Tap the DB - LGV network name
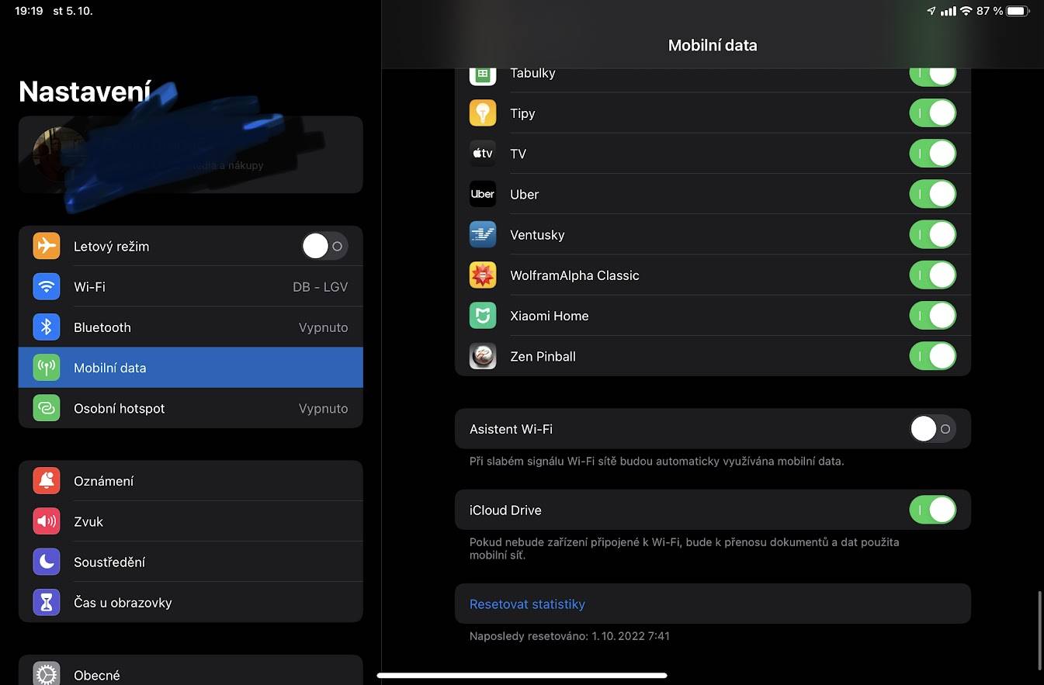The height and width of the screenshot is (685, 1044). (x=320, y=287)
